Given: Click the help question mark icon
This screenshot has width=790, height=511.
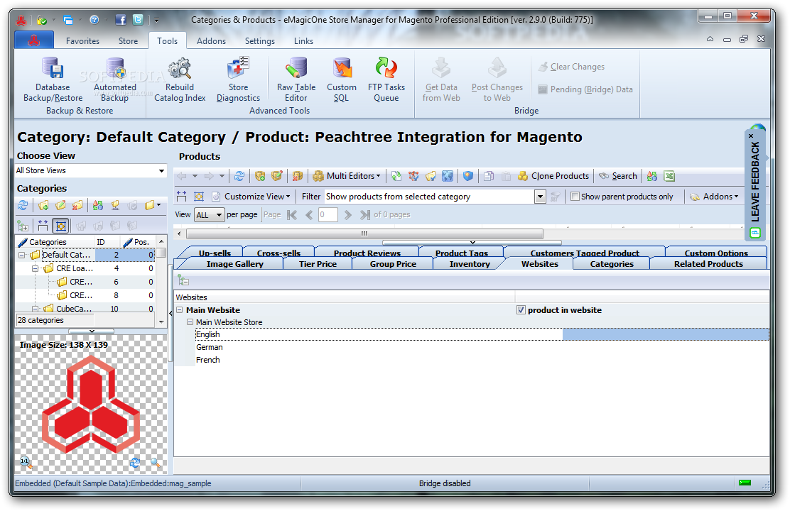Looking at the screenshot, I should [x=94, y=20].
